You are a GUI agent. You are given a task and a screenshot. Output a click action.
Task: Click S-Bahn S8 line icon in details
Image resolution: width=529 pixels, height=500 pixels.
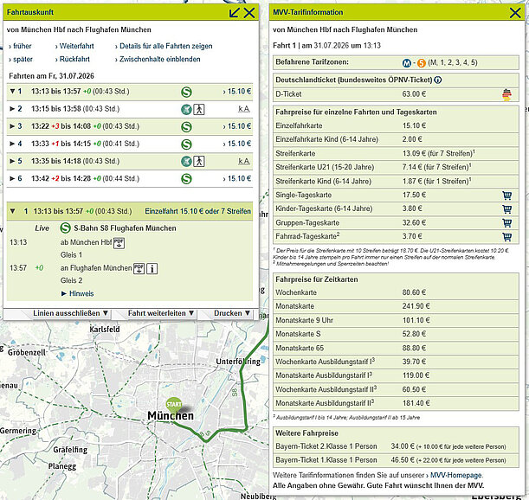[x=65, y=228]
